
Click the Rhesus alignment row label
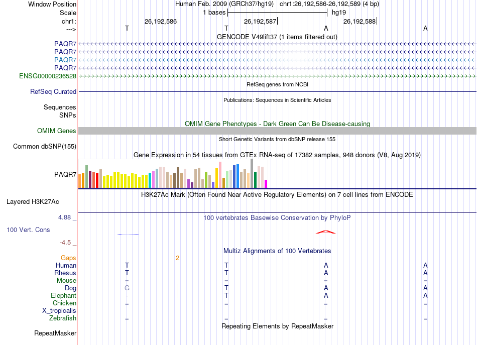coord(65,273)
